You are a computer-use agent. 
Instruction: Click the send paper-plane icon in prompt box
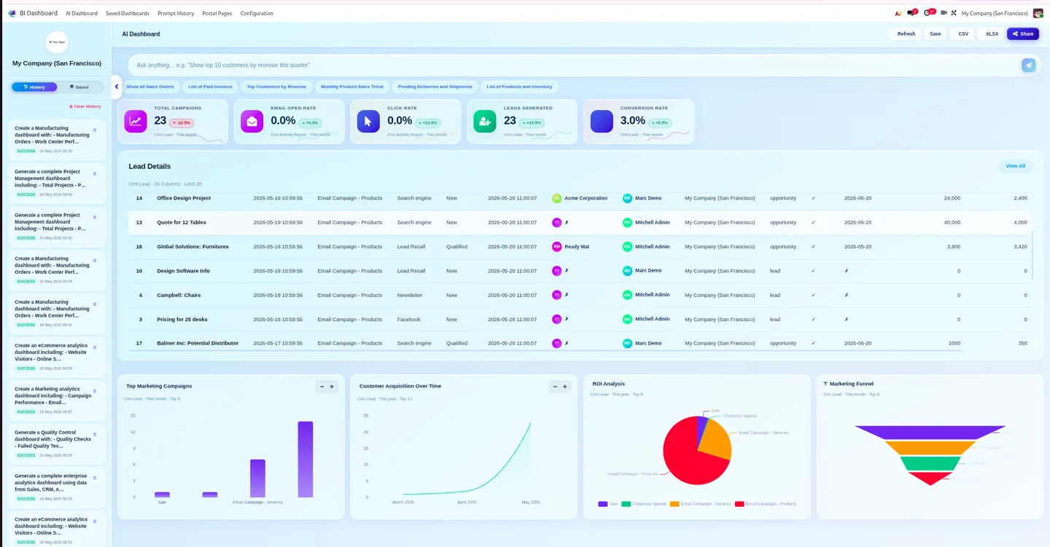coord(1028,65)
